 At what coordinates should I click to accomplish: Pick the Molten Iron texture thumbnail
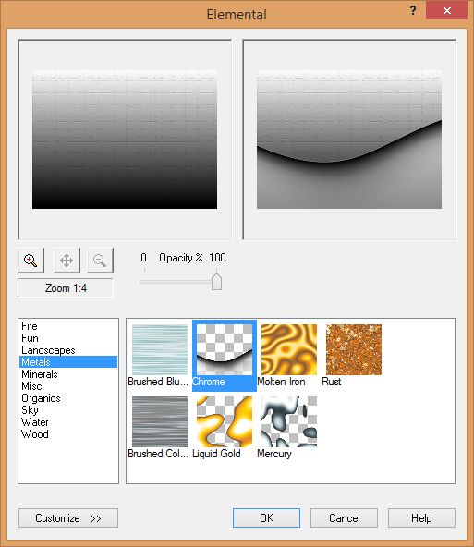289,349
